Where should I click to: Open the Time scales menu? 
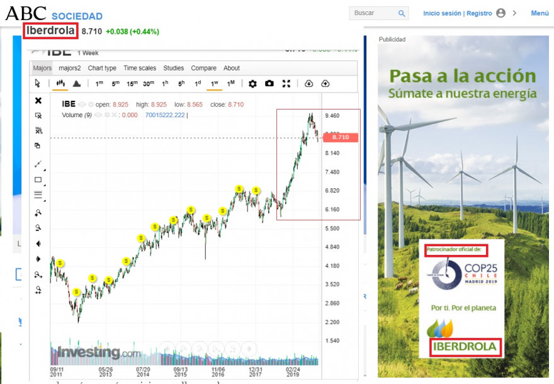point(140,68)
